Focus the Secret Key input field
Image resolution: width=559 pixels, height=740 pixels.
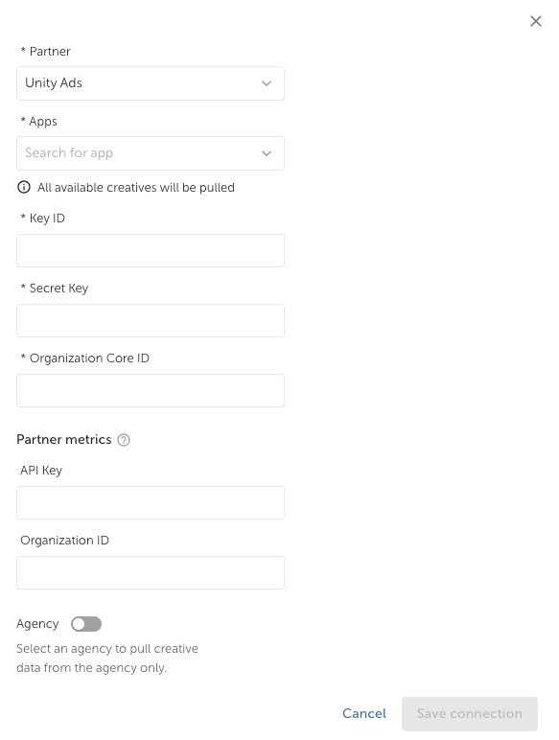(x=151, y=320)
